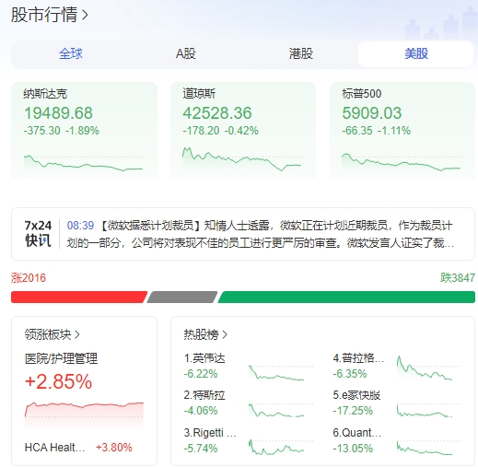Click the red gainers bar segment
The height and width of the screenshot is (467, 478).
point(79,298)
